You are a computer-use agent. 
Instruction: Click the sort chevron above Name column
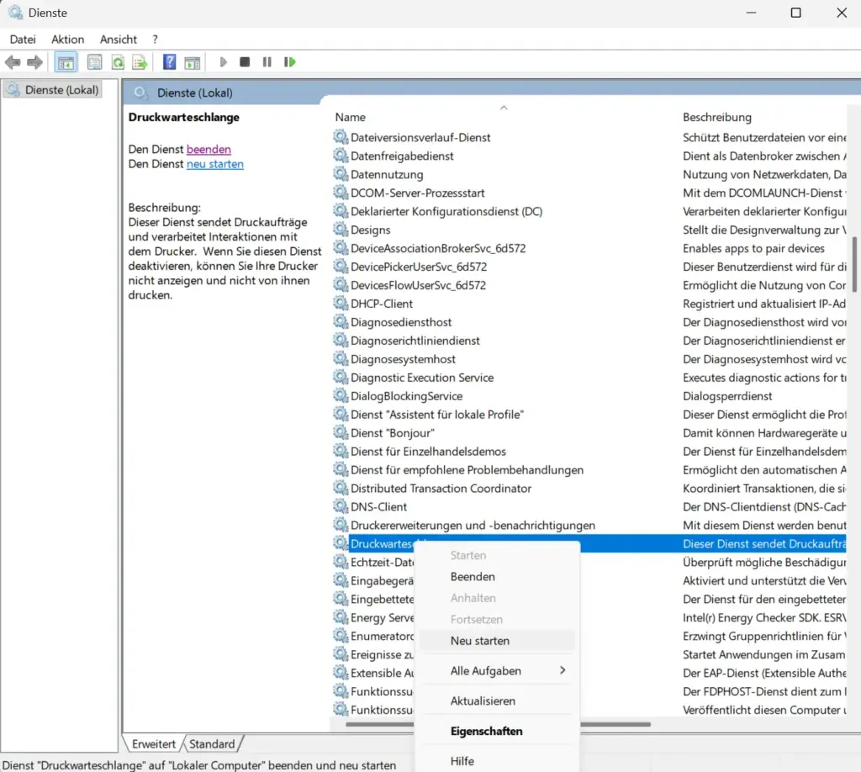(504, 108)
